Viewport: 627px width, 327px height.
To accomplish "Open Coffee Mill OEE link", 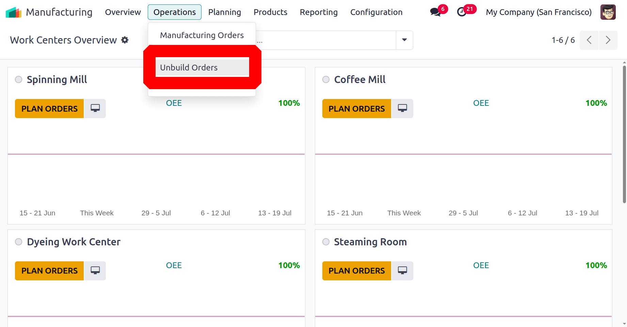I will 481,103.
